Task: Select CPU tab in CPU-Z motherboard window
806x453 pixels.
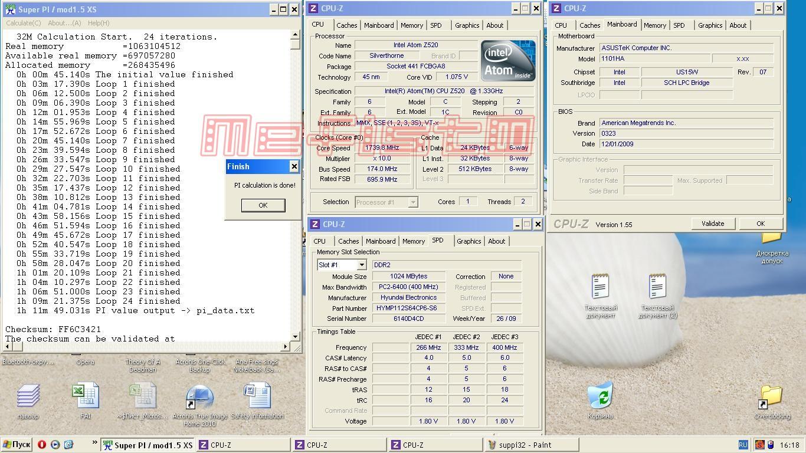Action: (561, 25)
